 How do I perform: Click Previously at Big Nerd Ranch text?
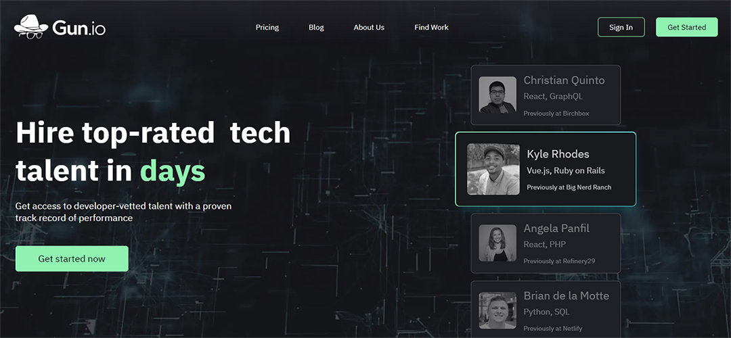tap(569, 187)
